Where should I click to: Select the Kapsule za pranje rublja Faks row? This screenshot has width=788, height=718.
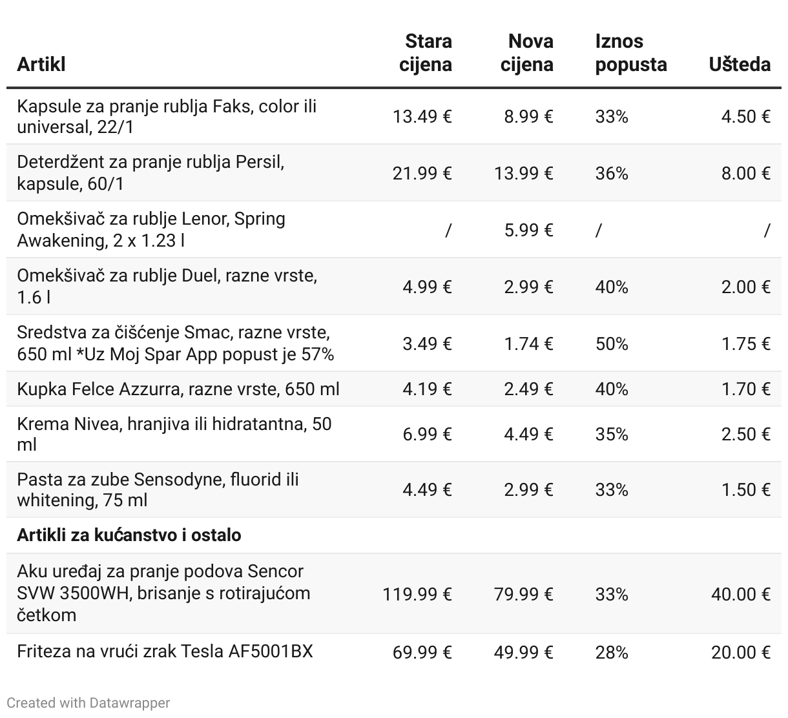[x=394, y=116]
